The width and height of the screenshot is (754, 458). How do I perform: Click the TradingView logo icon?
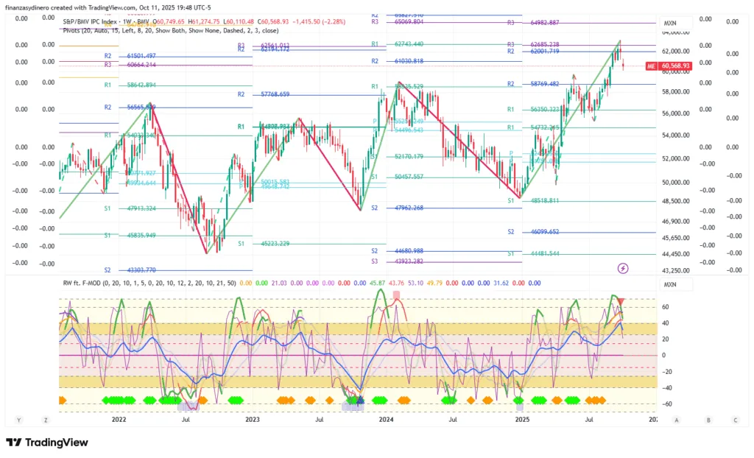click(14, 443)
